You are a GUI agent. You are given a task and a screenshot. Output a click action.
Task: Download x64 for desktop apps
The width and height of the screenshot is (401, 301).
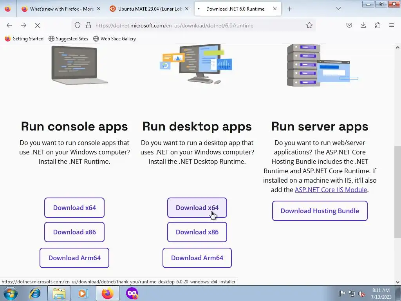(197, 208)
